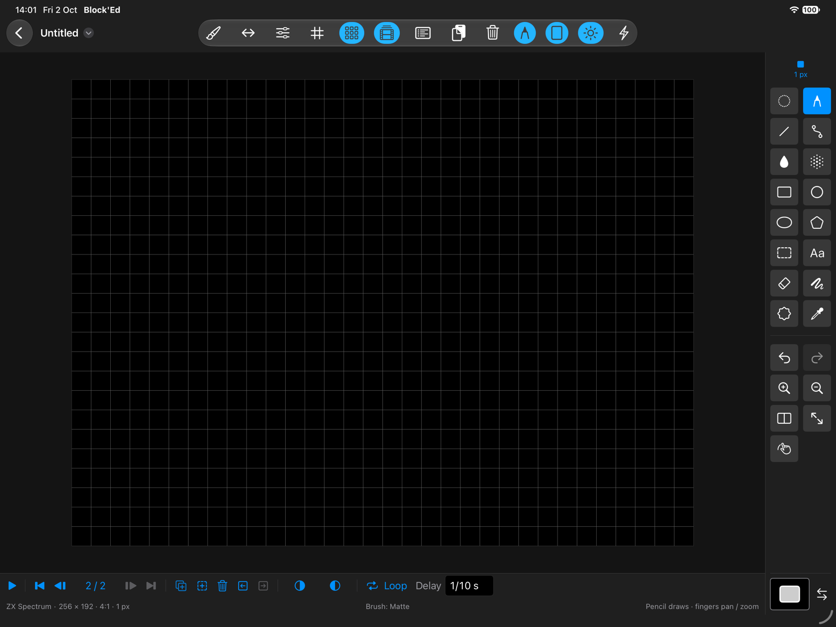Pick the circle shape tool
This screenshot has width=836, height=627.
[817, 192]
